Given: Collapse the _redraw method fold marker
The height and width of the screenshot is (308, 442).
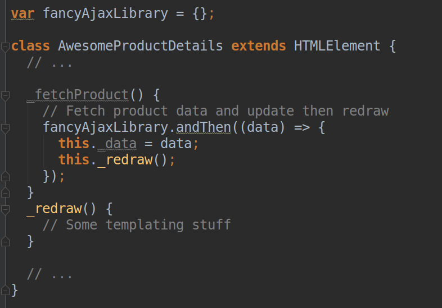Looking at the screenshot, I should click(x=6, y=210).
